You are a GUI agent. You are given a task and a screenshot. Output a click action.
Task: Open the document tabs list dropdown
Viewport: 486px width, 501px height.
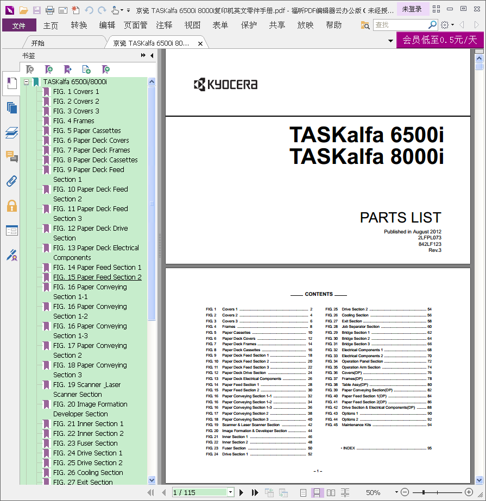(390, 41)
